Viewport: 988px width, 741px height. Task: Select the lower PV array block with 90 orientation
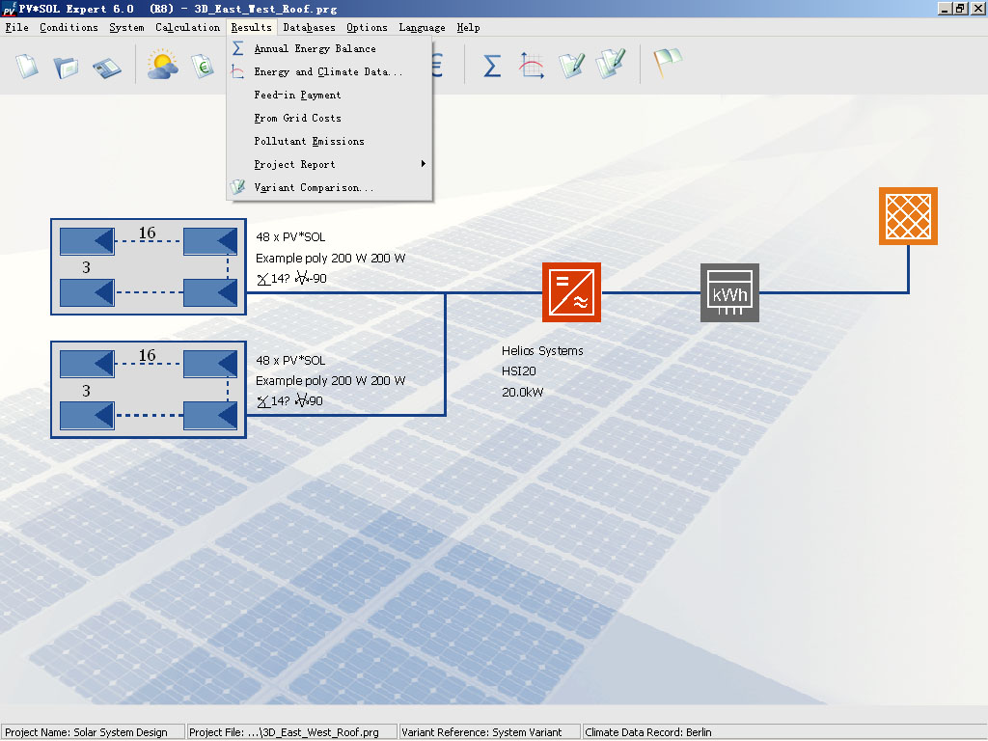coord(148,390)
